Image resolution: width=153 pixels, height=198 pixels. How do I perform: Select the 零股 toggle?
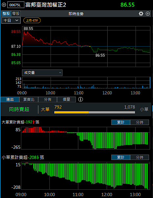pyautogui.click(x=16, y=14)
